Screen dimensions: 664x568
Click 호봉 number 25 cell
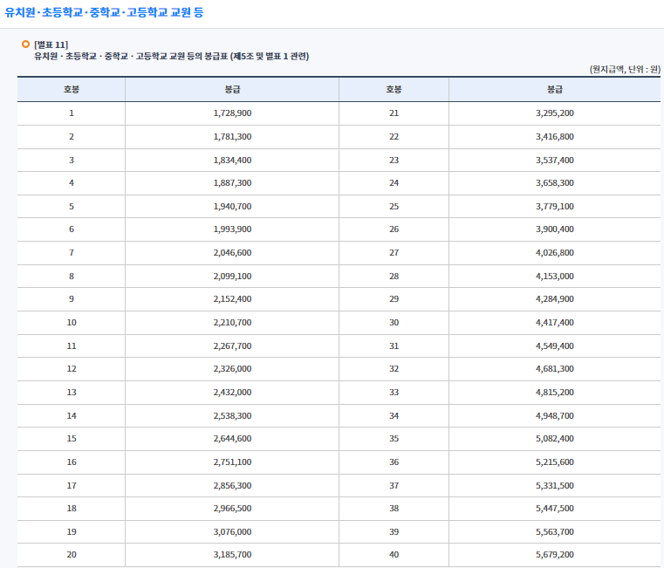click(x=394, y=206)
